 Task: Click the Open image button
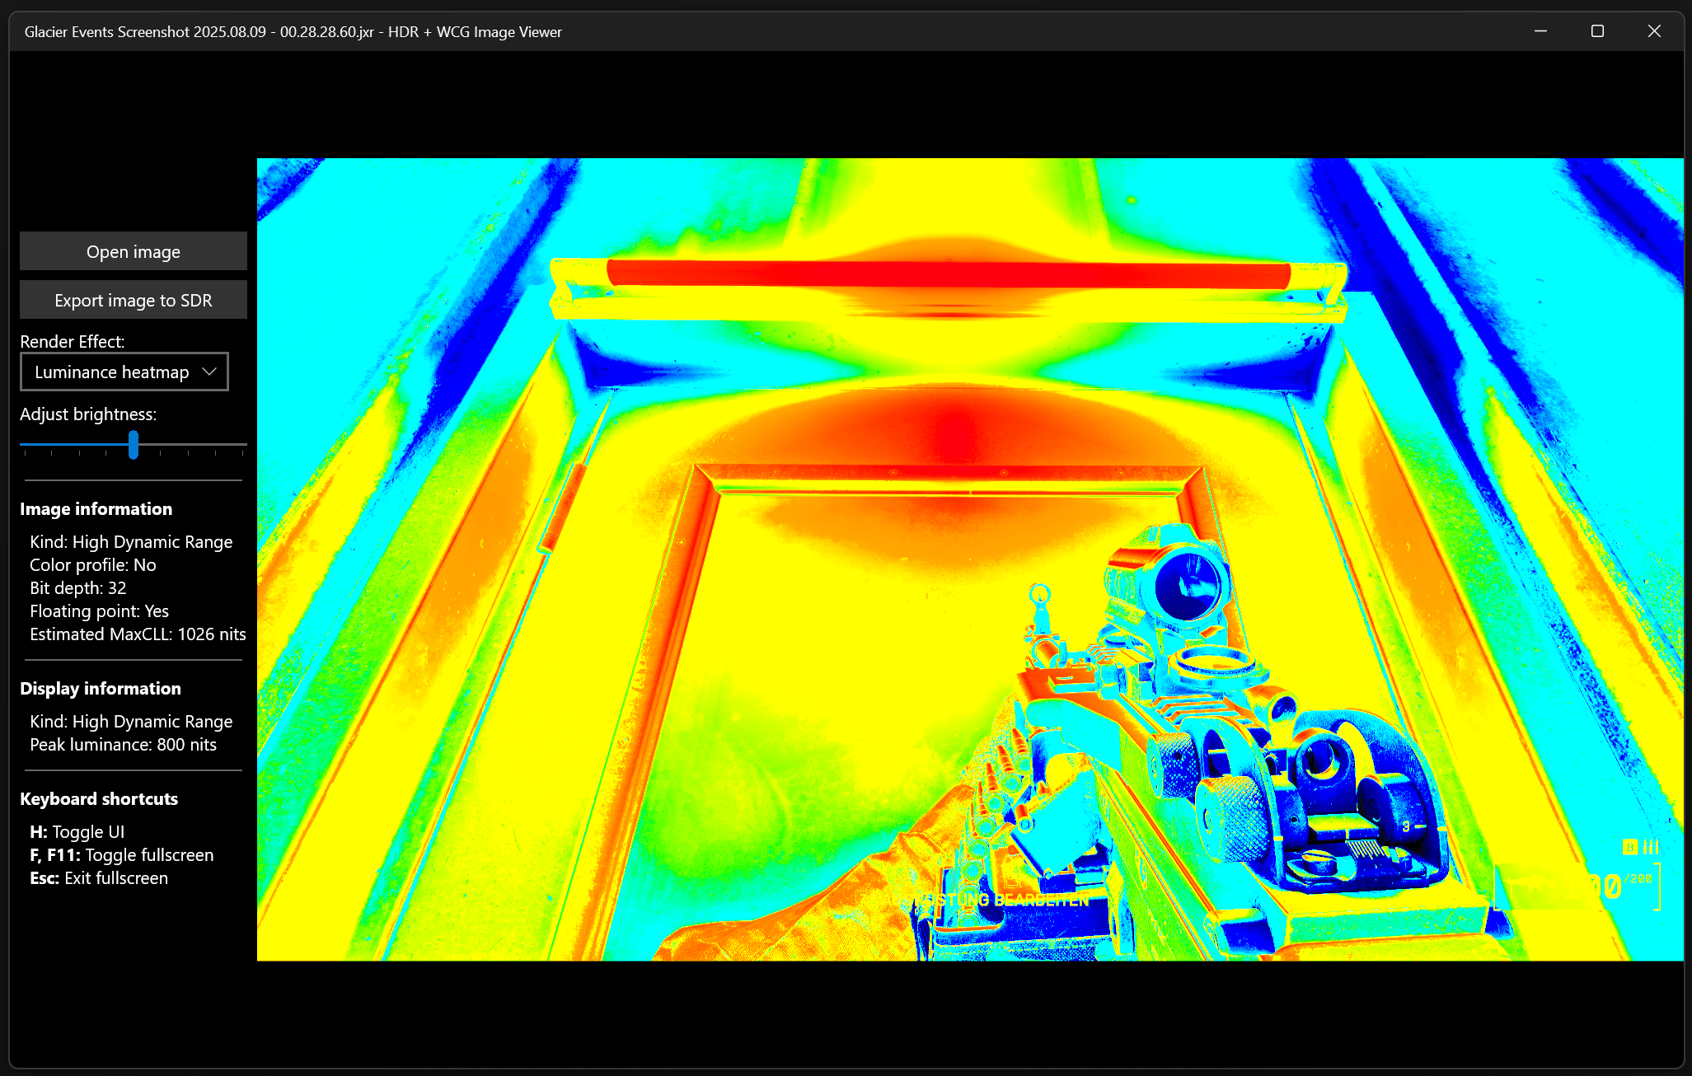(133, 251)
